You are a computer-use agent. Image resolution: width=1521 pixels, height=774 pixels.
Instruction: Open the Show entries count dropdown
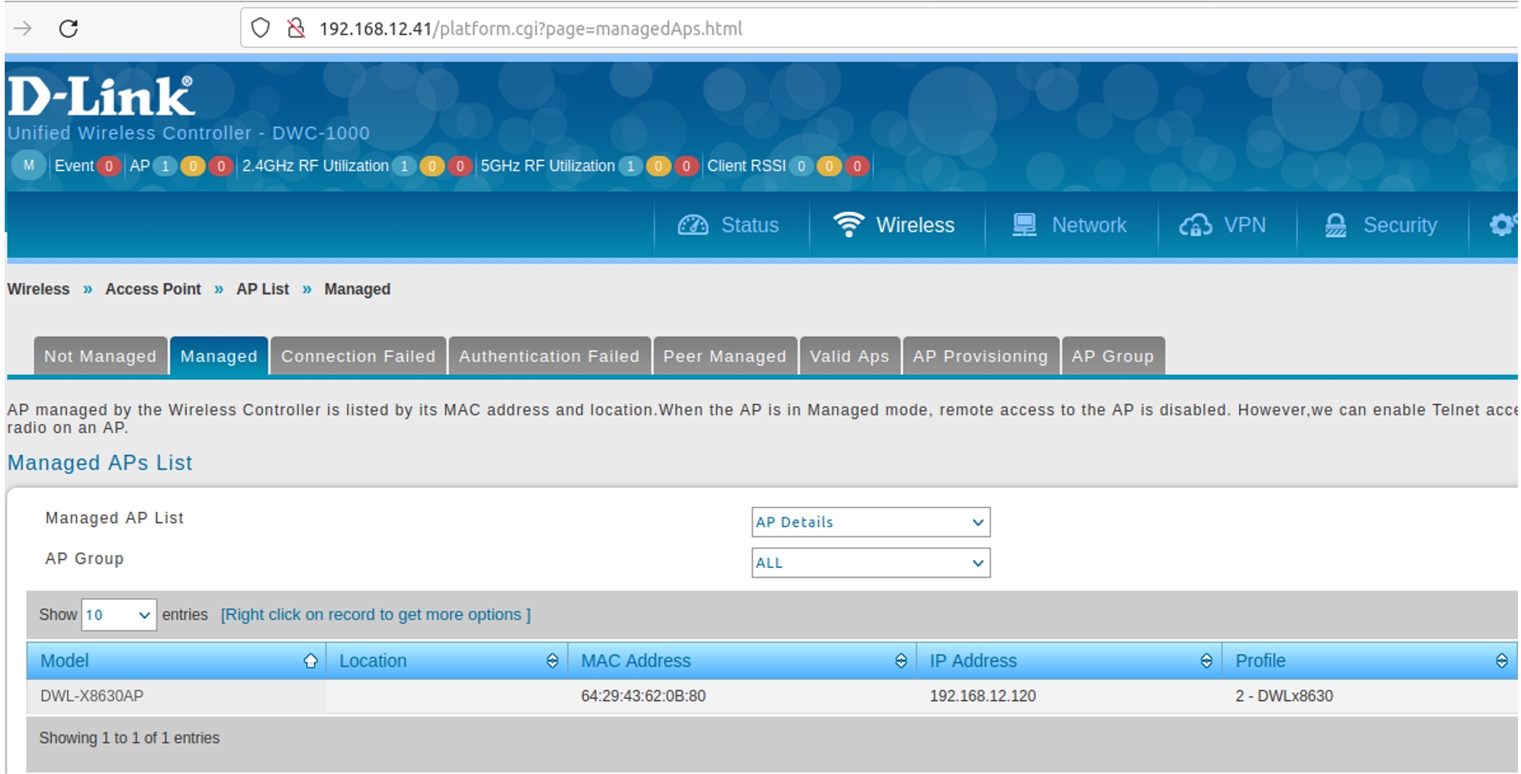tap(119, 615)
